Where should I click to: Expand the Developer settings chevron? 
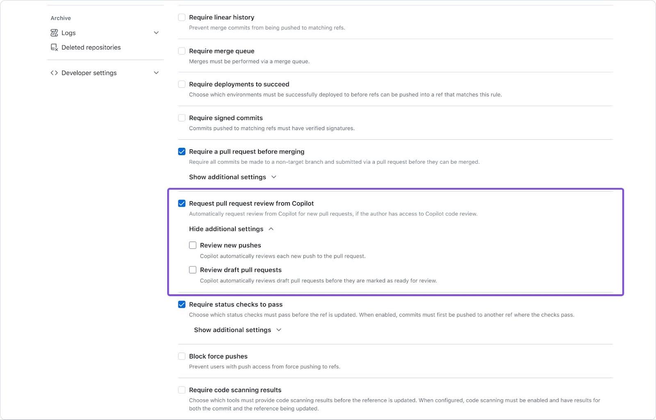(x=156, y=73)
